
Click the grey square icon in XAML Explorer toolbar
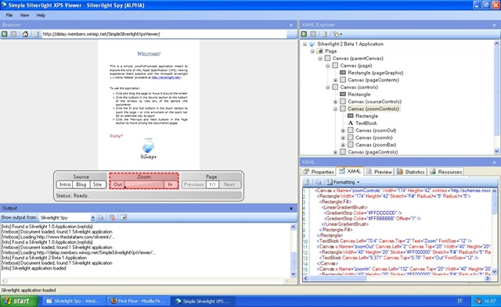313,34
